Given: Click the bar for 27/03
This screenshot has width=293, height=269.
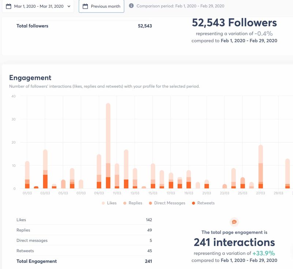Looking at the screenshot, I should [x=261, y=166].
